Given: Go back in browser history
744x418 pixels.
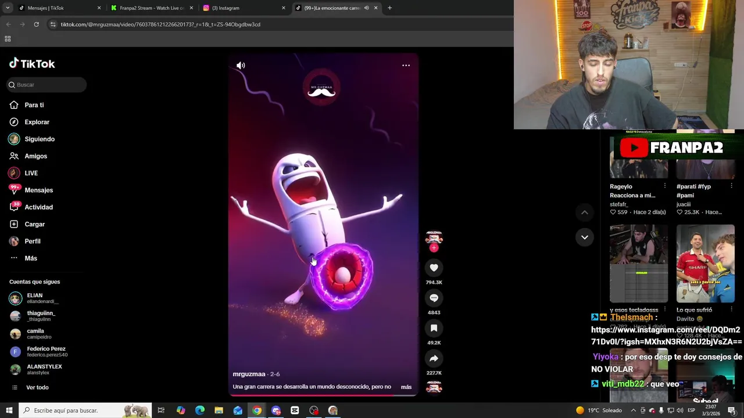Looking at the screenshot, I should click(8, 24).
